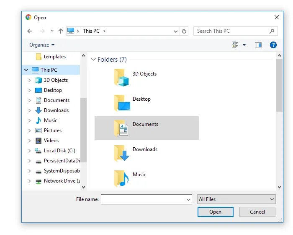
Task: Click the Folders (7) group header
Action: click(112, 60)
